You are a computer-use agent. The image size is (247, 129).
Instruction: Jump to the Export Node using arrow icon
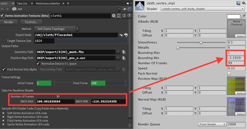[x=121, y=35]
